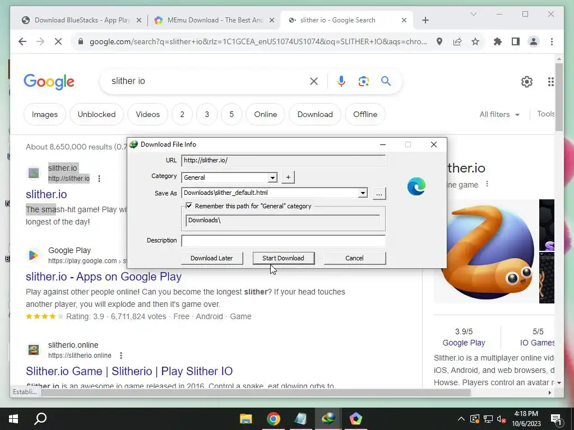Close the MEmu Download tab
Screen dimensions: 574x430
(x=272, y=21)
